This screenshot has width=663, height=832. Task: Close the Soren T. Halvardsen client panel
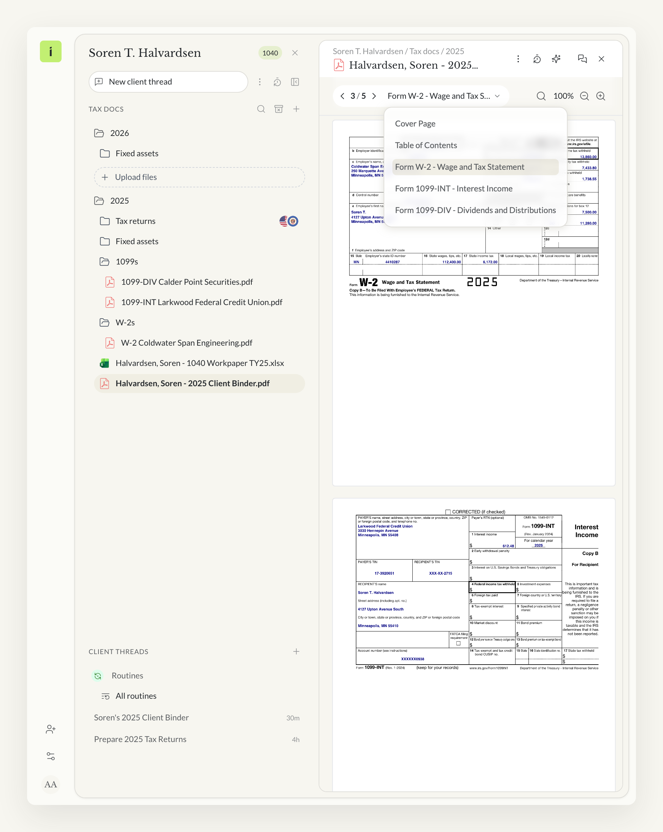[295, 53]
